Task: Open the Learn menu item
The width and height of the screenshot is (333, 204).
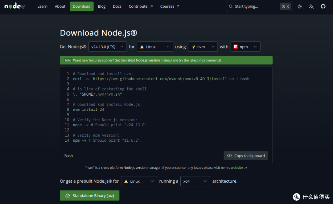Action: [42, 6]
